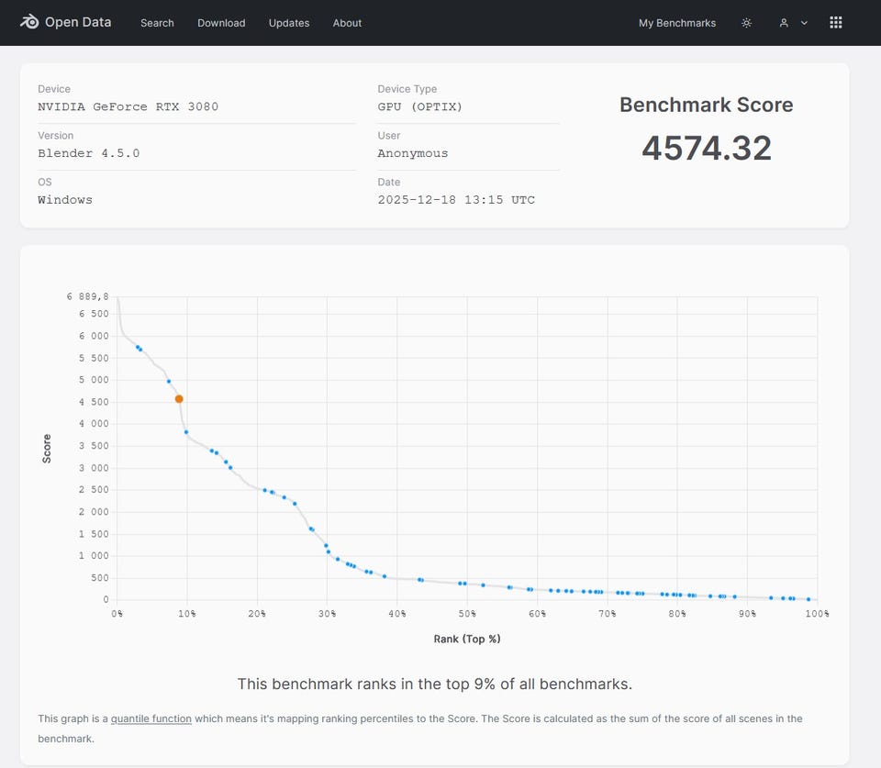
Task: Open My Benchmarks
Action: coord(676,23)
